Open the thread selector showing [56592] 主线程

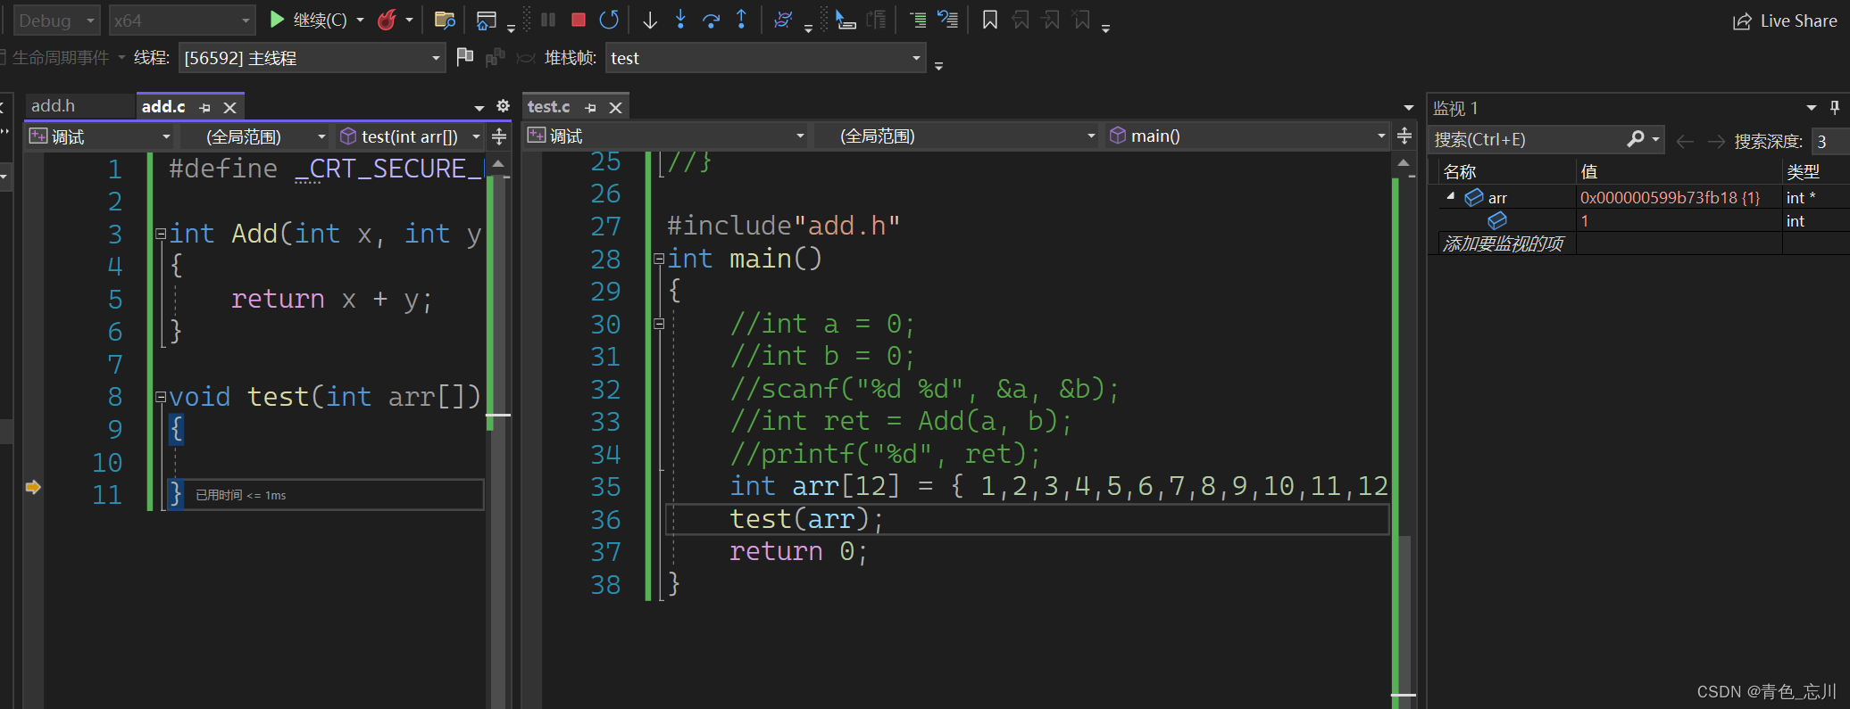(312, 58)
